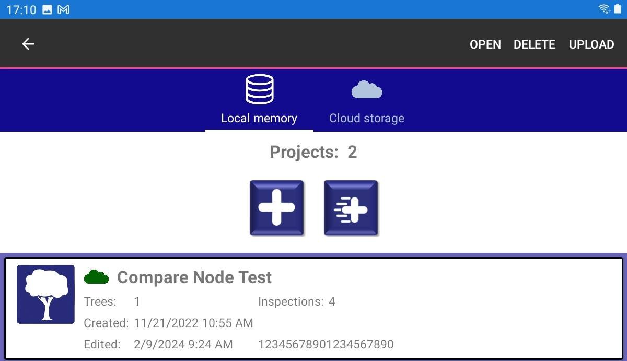Image resolution: width=627 pixels, height=361 pixels.
Task: Switch to the Local memory tab
Action: [259, 118]
